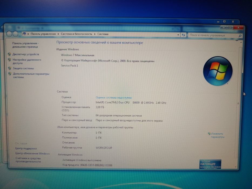252x189 pixels.
Task: Click the Control Panel icon in address bar
Action: tap(24, 34)
